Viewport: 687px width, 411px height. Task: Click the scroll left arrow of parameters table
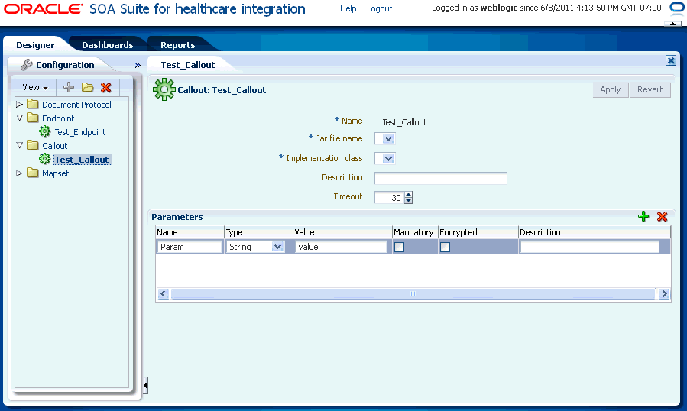click(x=164, y=293)
